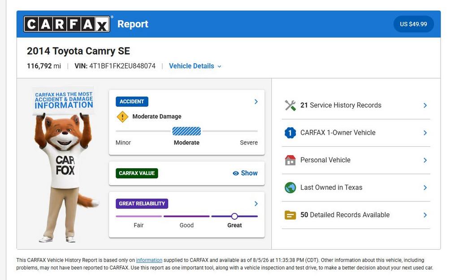This screenshot has height=280, width=459.
Task: Click the striped Moderate damage severity indicator
Action: (x=186, y=132)
